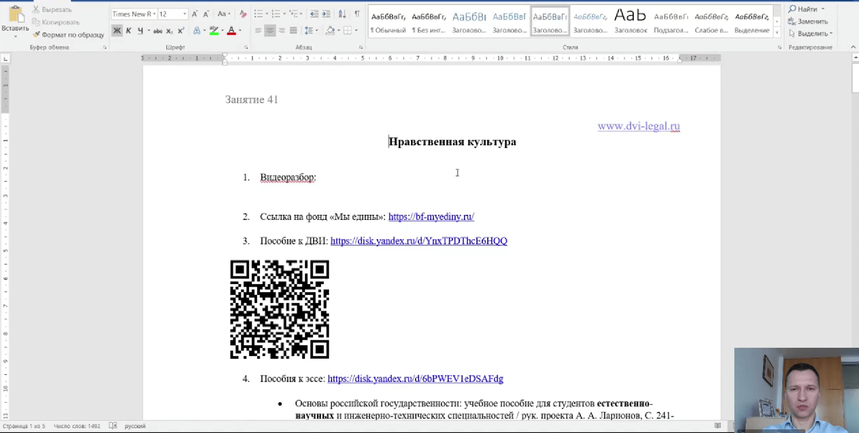Apply the Обычный normal style
The width and height of the screenshot is (859, 433).
[388, 22]
